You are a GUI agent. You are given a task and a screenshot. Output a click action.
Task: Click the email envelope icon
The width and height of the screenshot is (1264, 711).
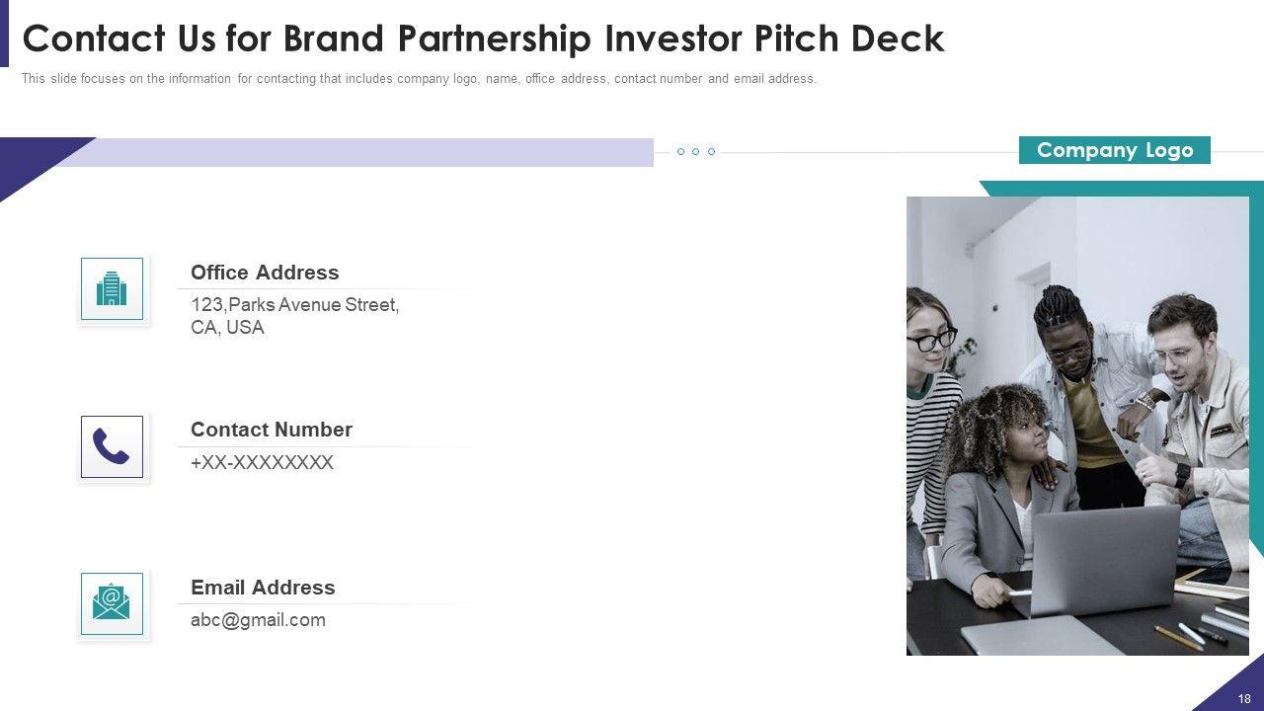(x=112, y=603)
